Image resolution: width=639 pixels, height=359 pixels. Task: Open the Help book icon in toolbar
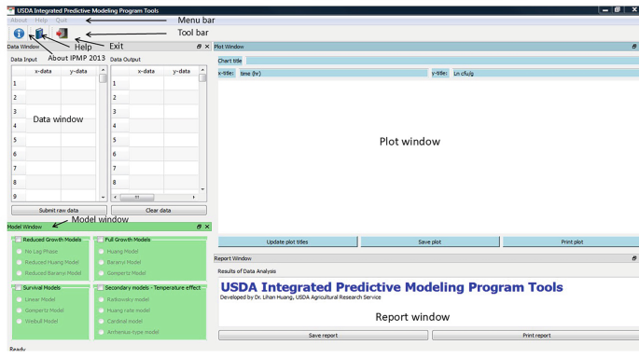[39, 34]
